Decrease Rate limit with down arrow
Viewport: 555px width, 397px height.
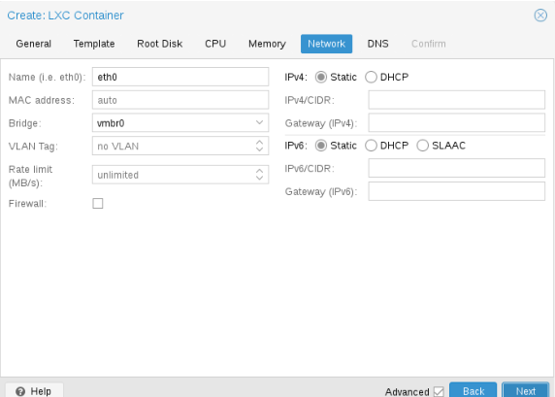pos(259,179)
